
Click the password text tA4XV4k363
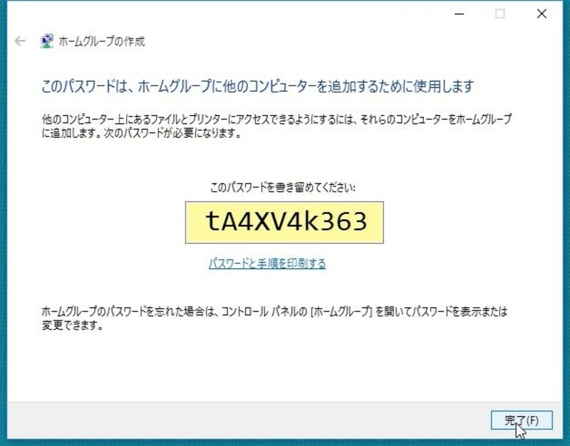pyautogui.click(x=286, y=221)
